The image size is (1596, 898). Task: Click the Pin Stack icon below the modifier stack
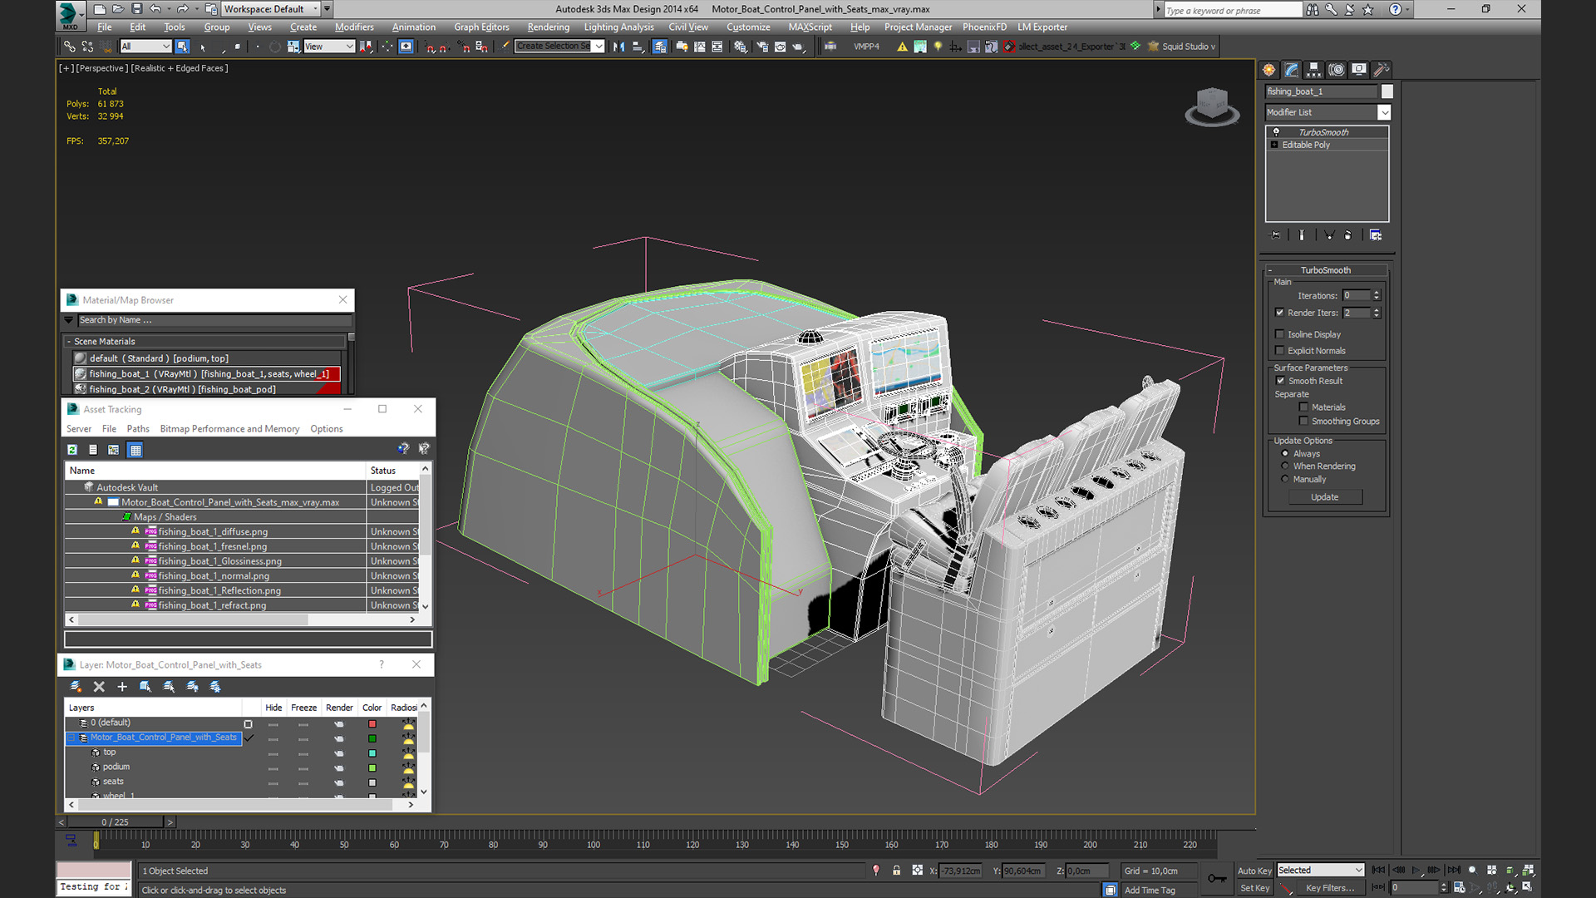click(1275, 235)
